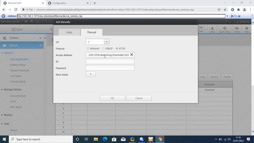Open Camera Password page
Image resolution: width=254 pixels, height=143 pixels.
click(x=19, y=70)
